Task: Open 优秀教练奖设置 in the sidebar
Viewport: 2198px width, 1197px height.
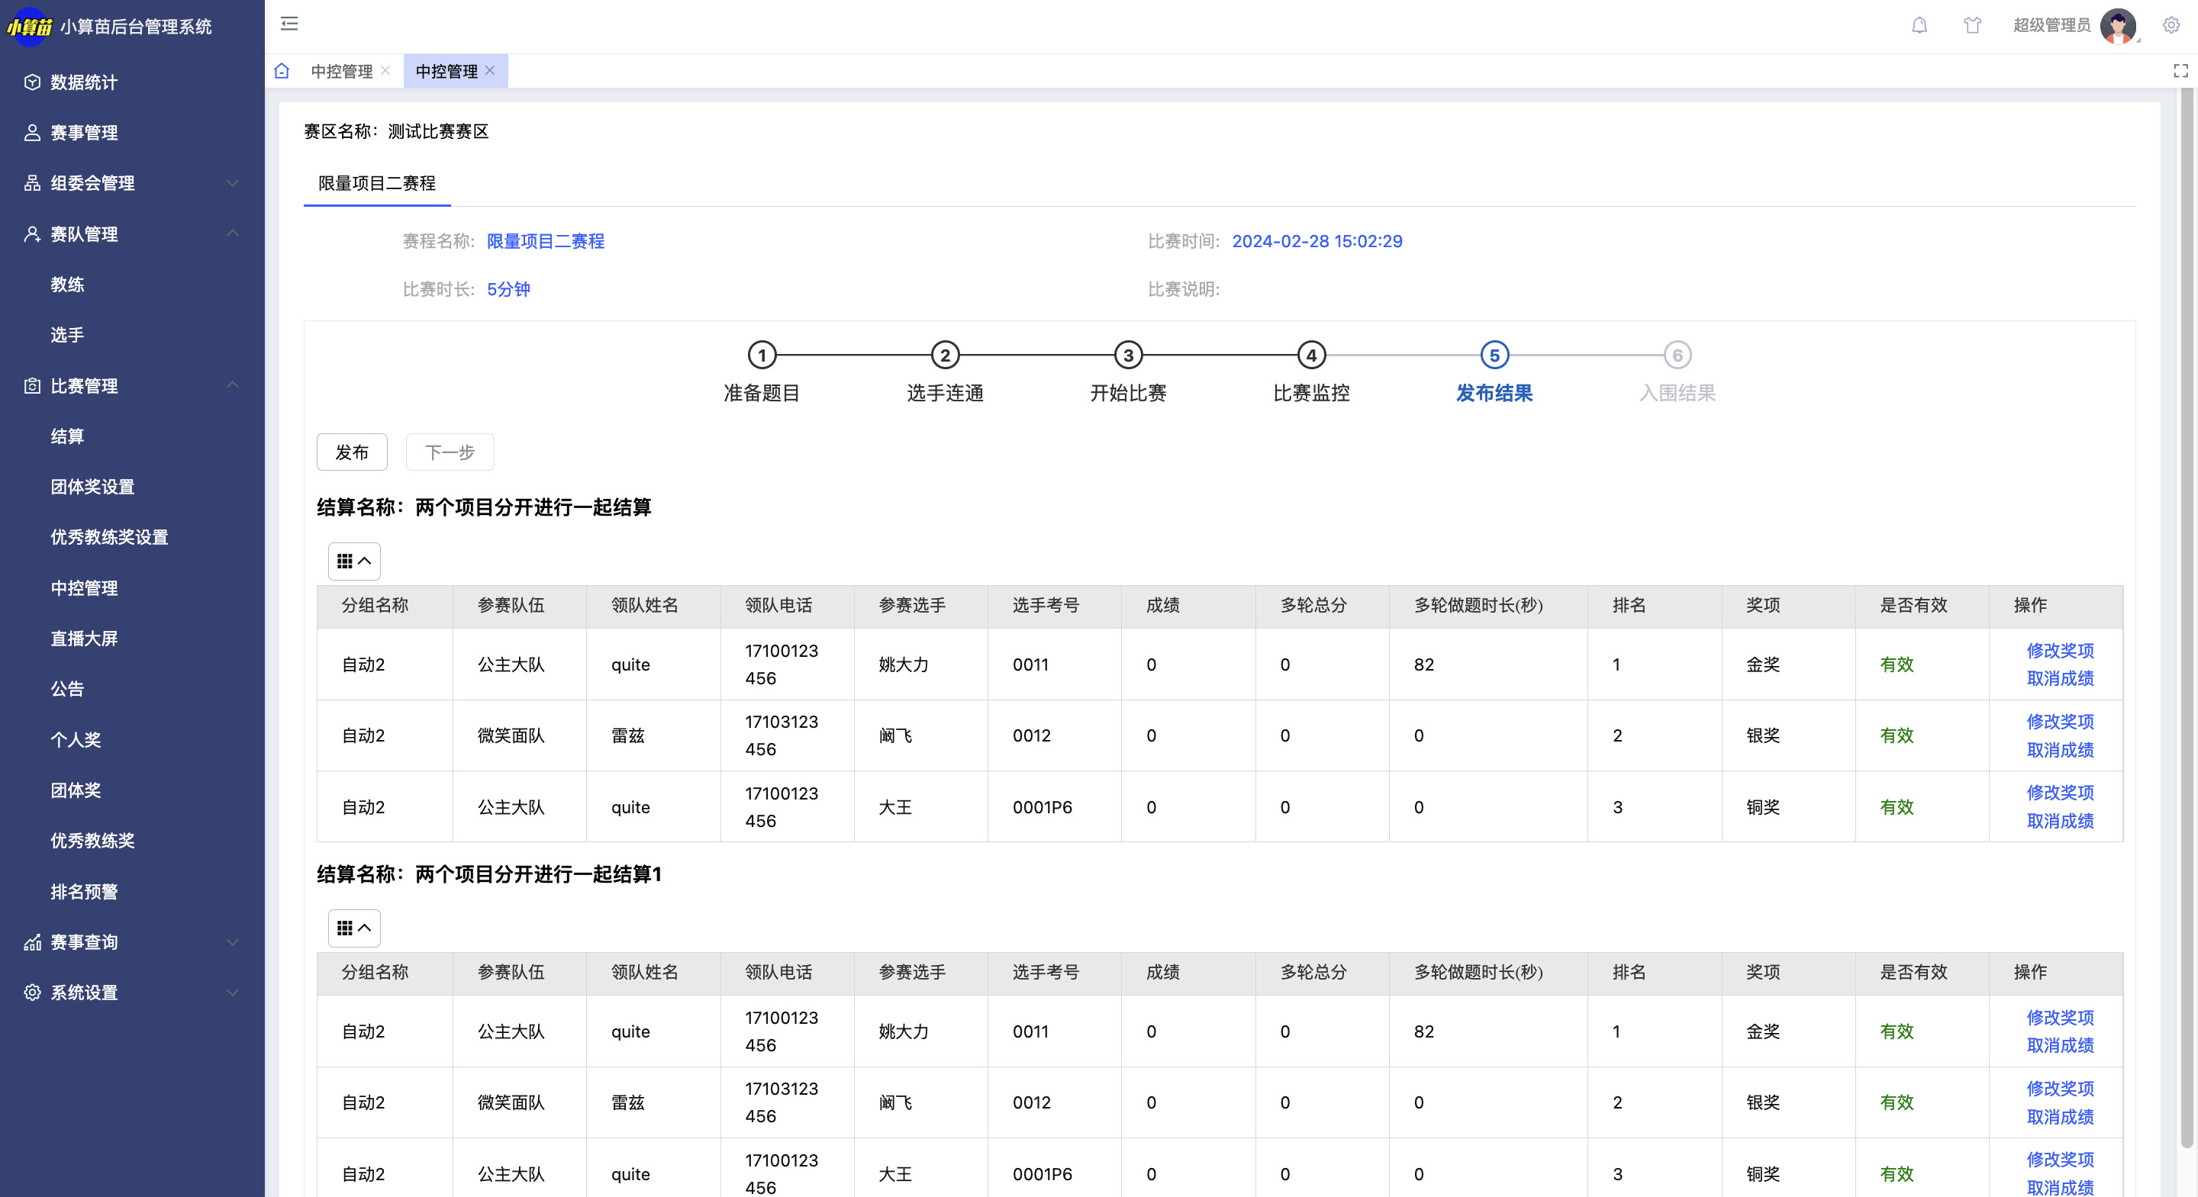Action: [x=132, y=536]
